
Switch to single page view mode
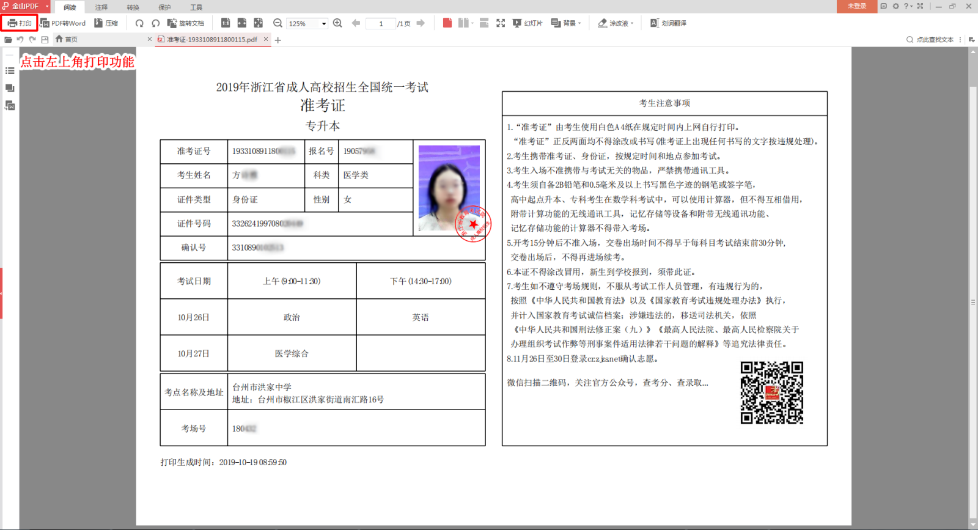(447, 23)
